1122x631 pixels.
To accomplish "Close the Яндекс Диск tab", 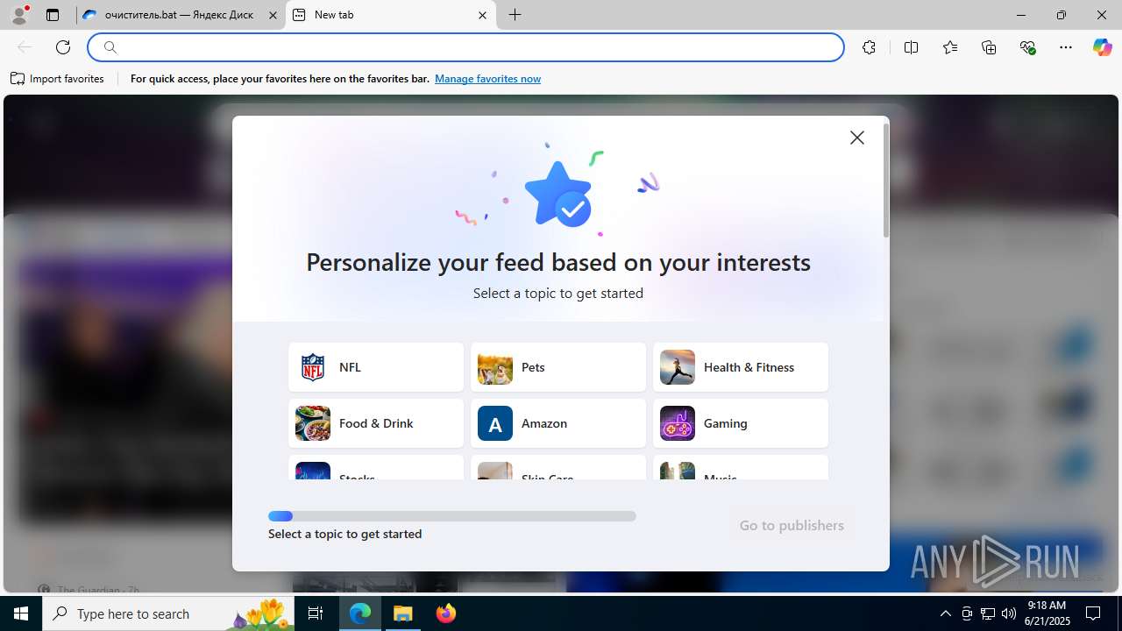I will point(273,15).
